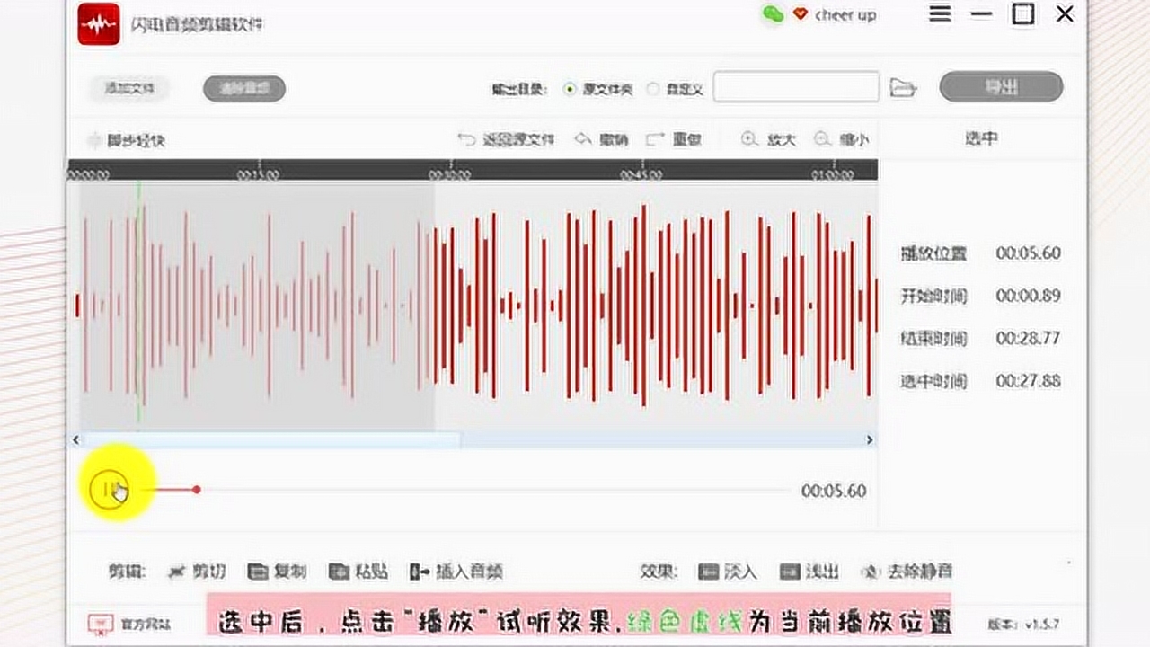Open the hamburger main menu
Screen dimensions: 1150x647
point(940,15)
